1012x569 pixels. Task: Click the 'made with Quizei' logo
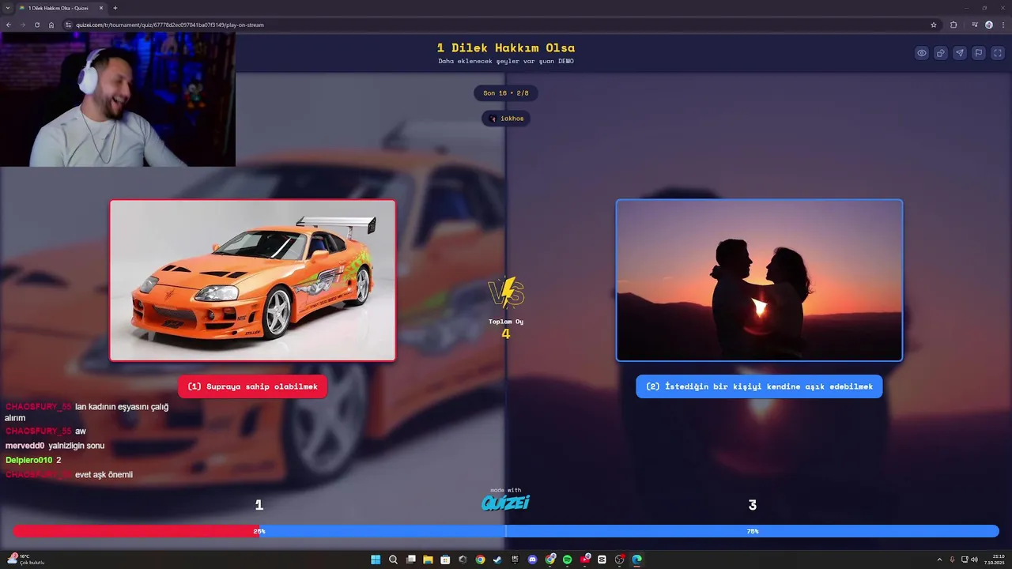coord(506,500)
